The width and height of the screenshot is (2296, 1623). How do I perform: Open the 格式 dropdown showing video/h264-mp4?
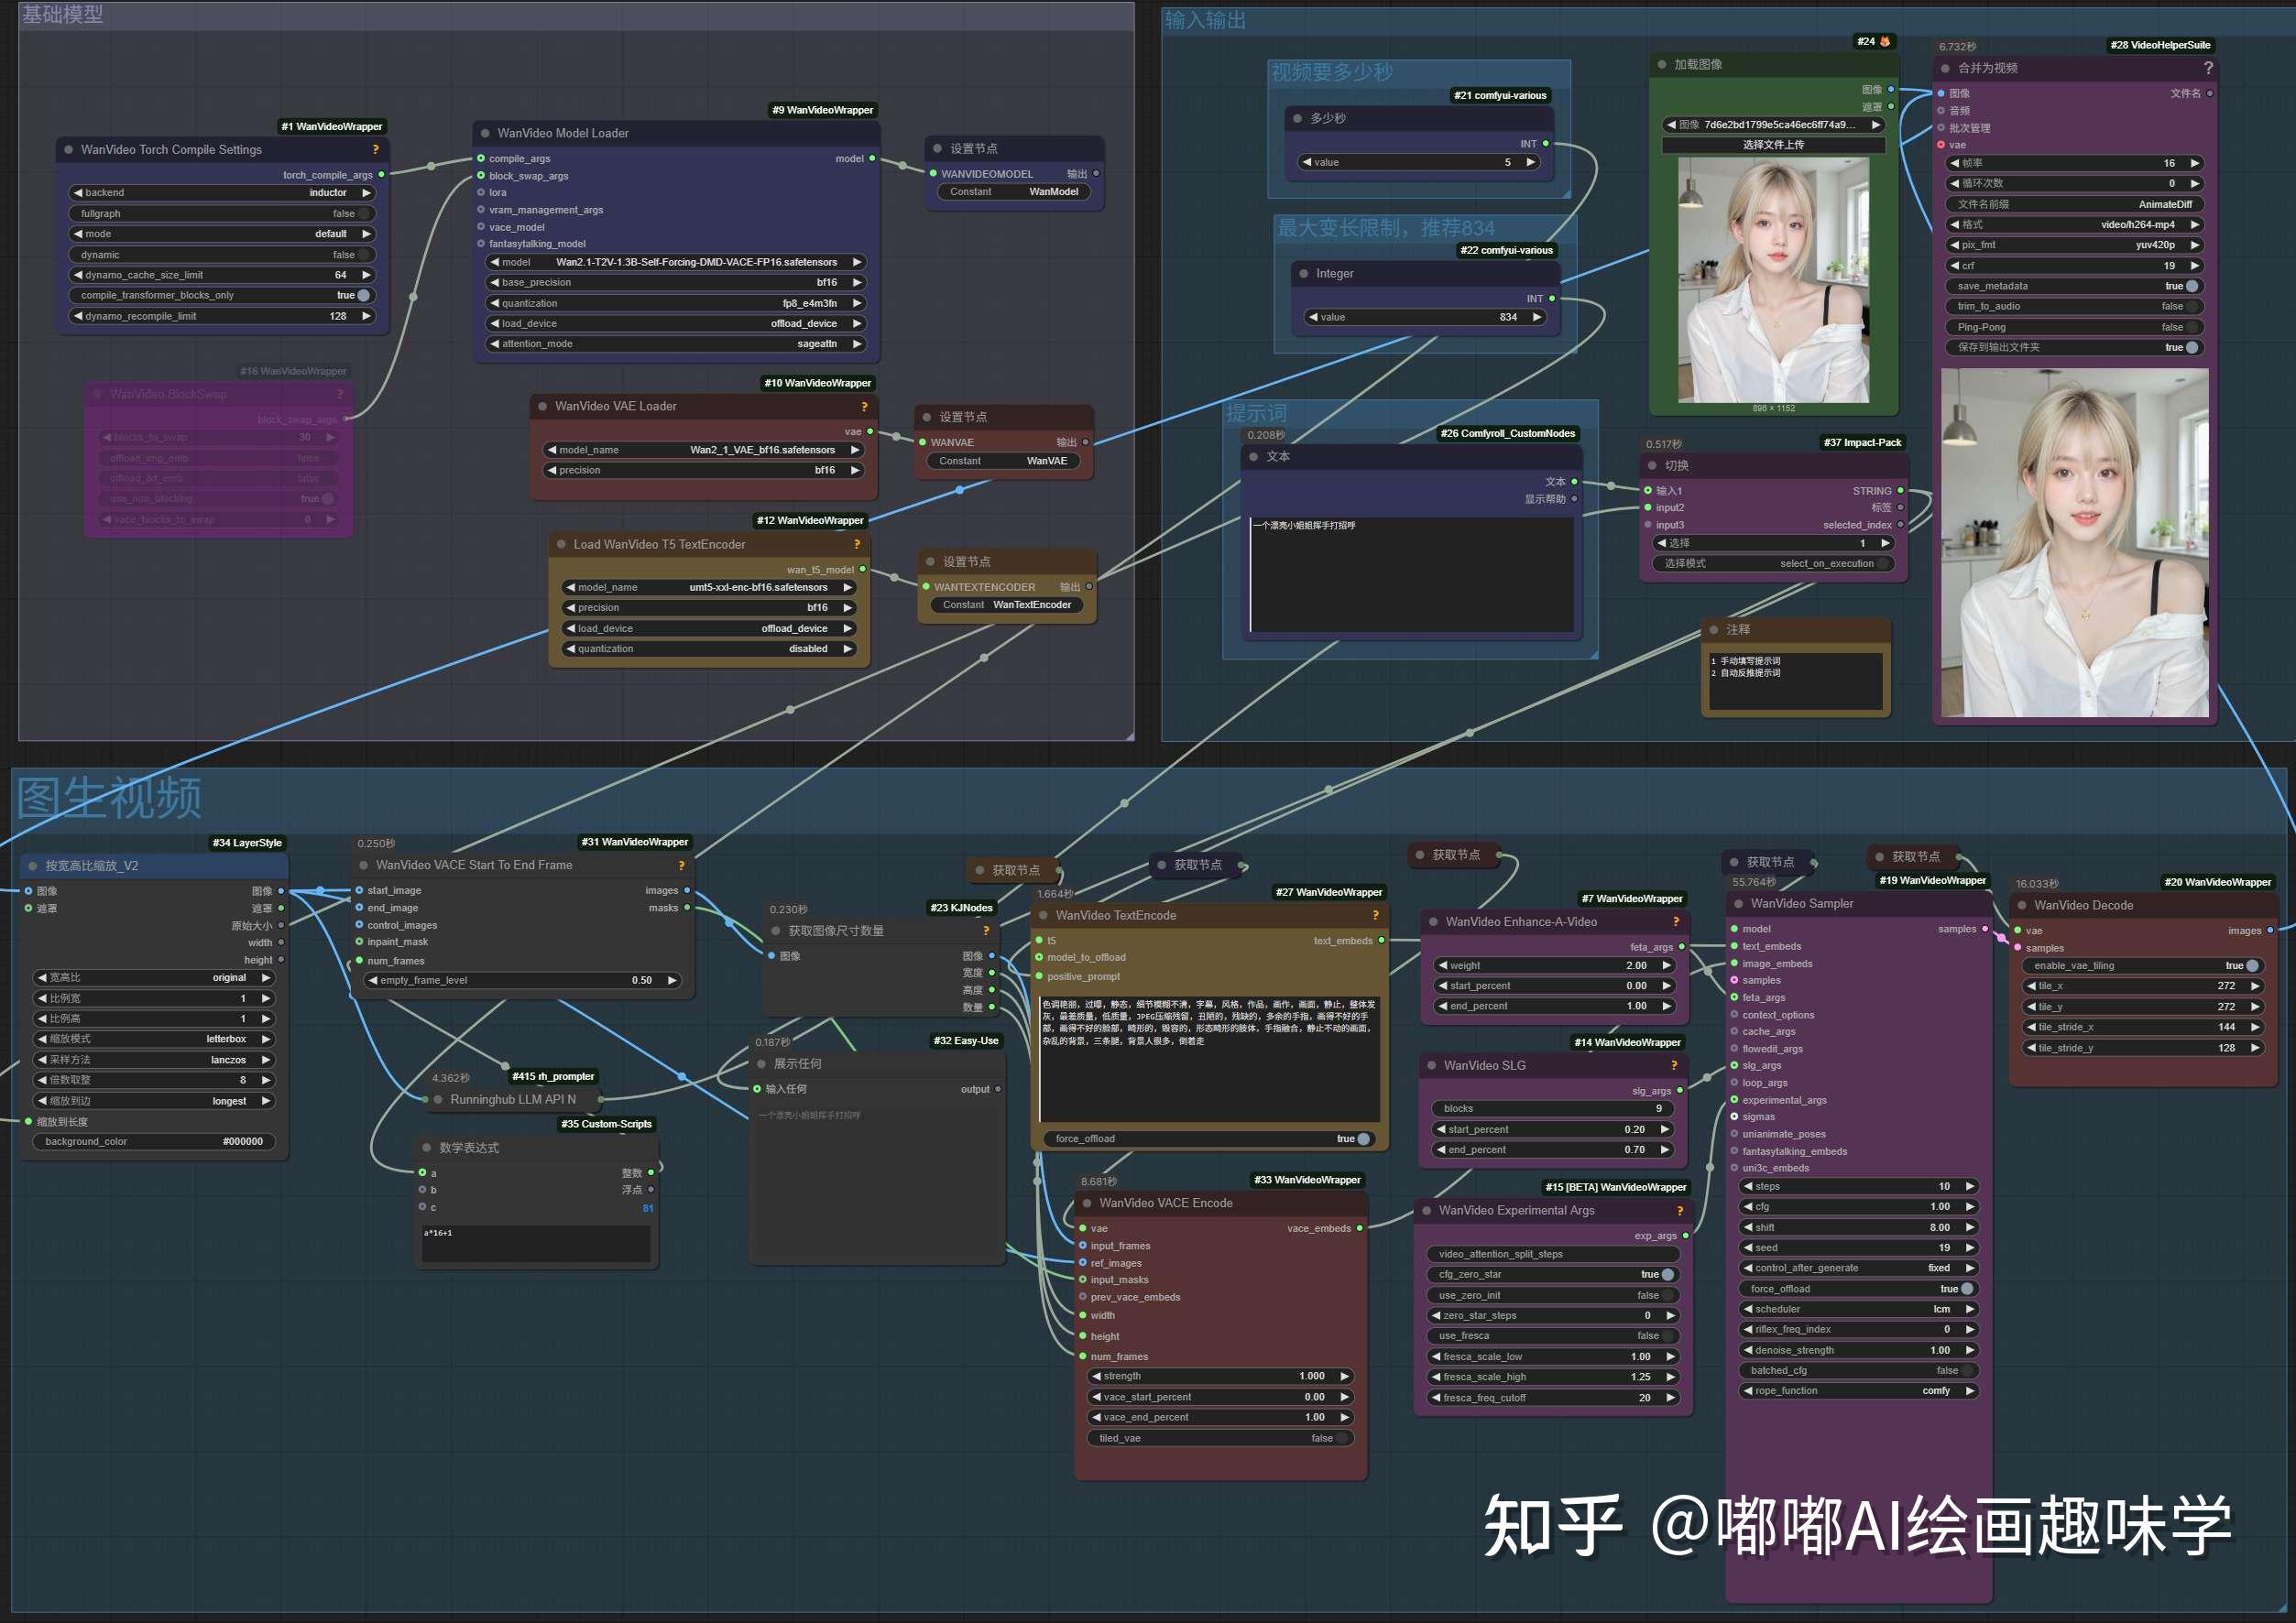tap(2073, 223)
